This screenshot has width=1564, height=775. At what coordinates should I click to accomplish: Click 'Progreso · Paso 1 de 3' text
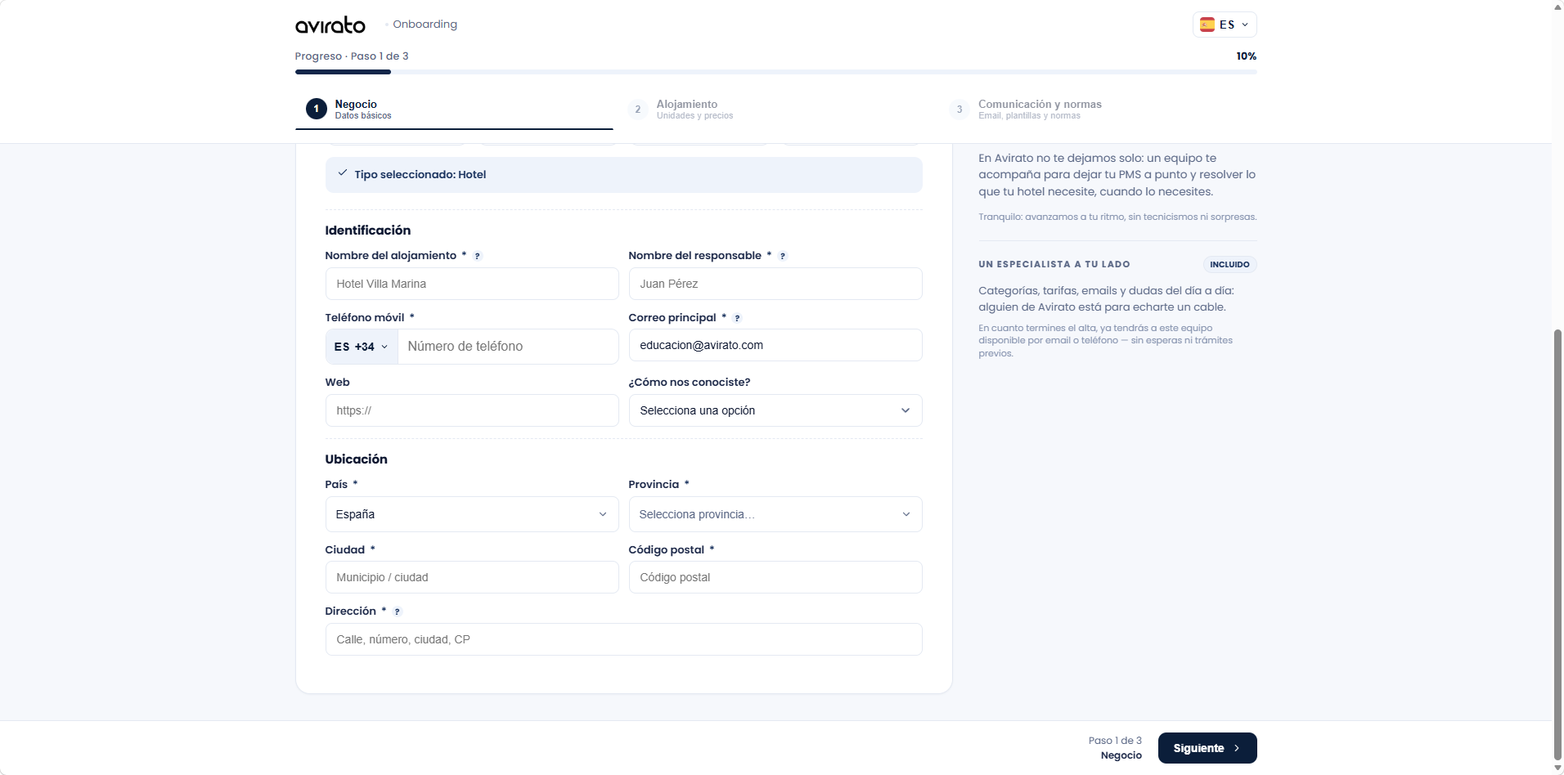click(x=352, y=56)
